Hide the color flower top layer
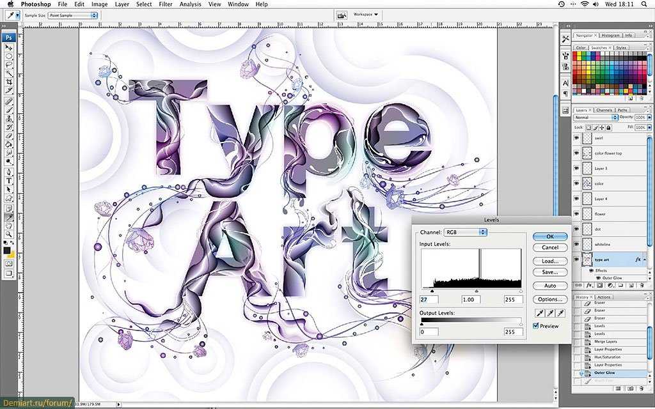The image size is (655, 409). tap(577, 153)
